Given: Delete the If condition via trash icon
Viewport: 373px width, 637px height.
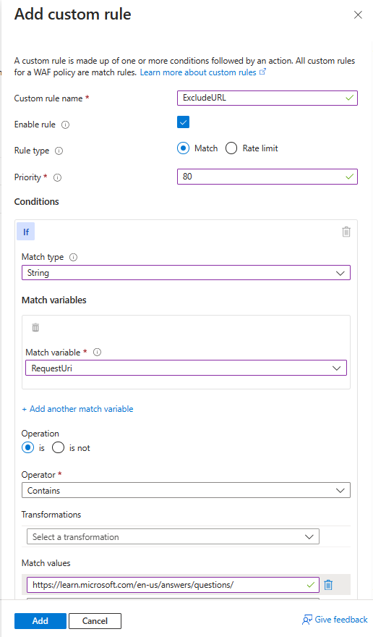Looking at the screenshot, I should pos(346,232).
